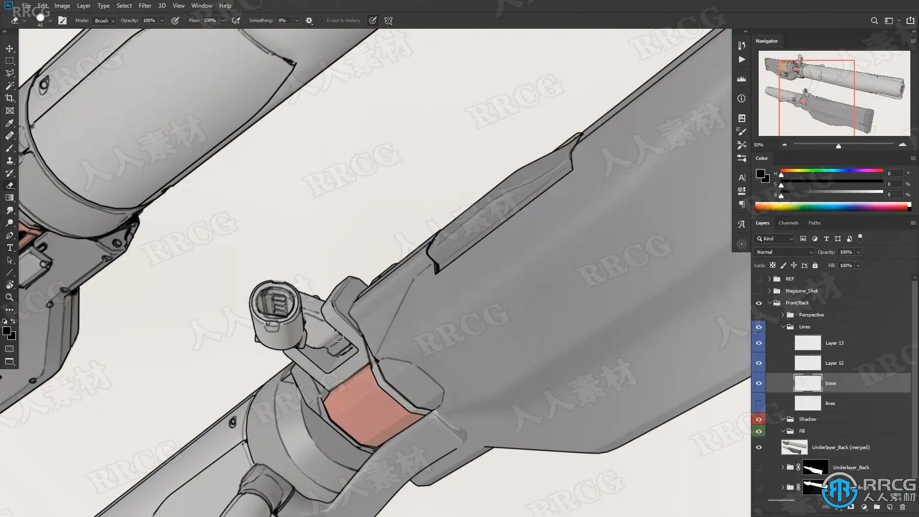Select Layer 12 thumbnail

[x=807, y=363]
